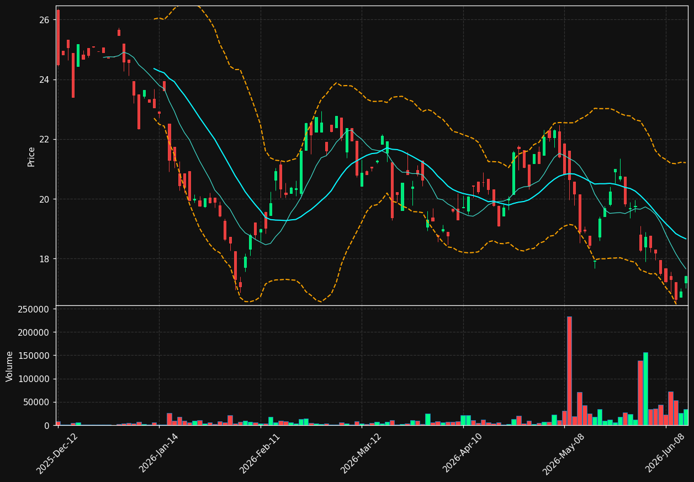
Task: Click the 2026-Mar-12 date label
Action: click(361, 453)
